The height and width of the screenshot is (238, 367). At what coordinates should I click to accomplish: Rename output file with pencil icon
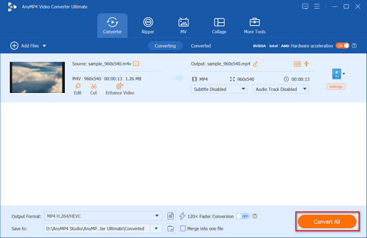pyautogui.click(x=255, y=64)
